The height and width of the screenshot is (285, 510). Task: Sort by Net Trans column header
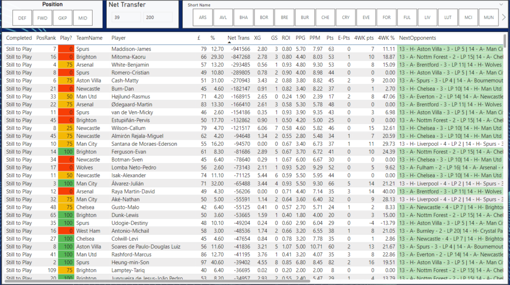point(239,38)
